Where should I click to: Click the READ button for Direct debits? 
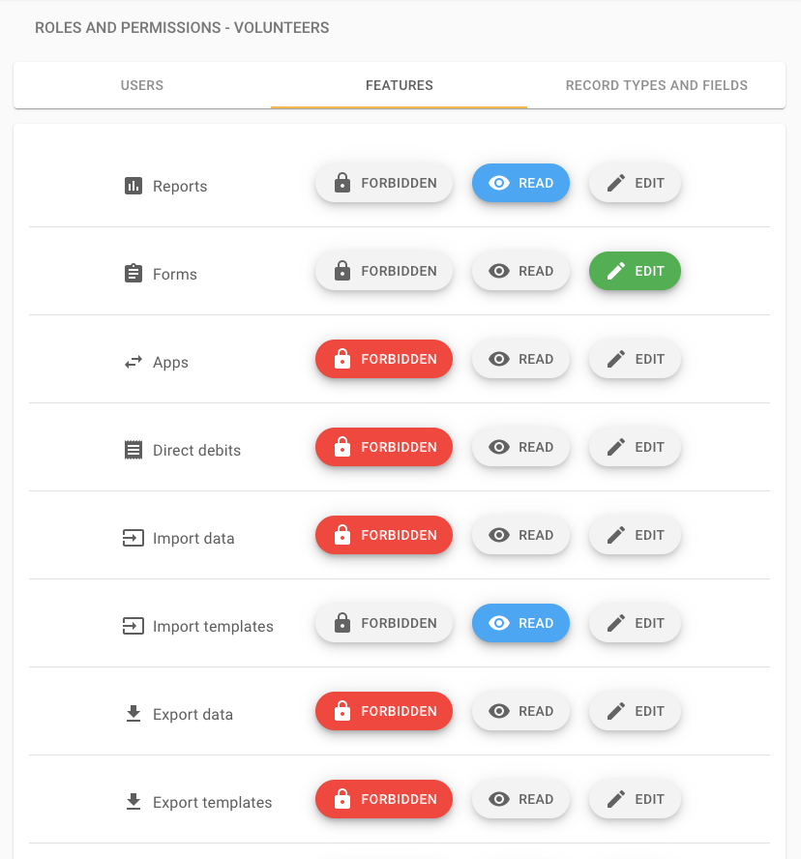point(520,447)
